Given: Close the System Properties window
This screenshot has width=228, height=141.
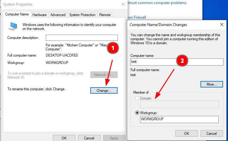Looking at the screenshot, I should 123,4.
